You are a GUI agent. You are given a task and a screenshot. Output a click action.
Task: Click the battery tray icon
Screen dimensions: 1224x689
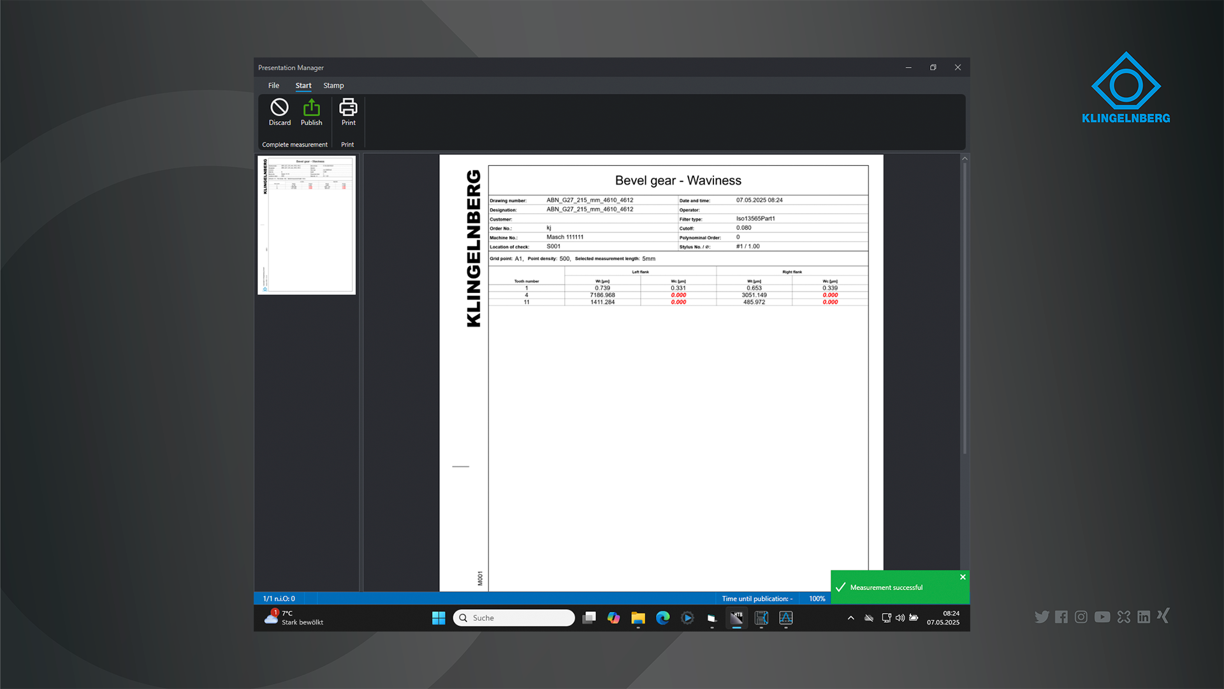[x=914, y=618]
